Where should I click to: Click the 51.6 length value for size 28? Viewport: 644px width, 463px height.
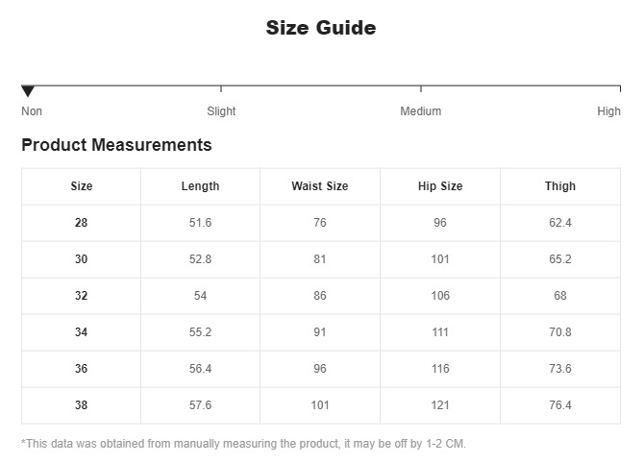[200, 223]
